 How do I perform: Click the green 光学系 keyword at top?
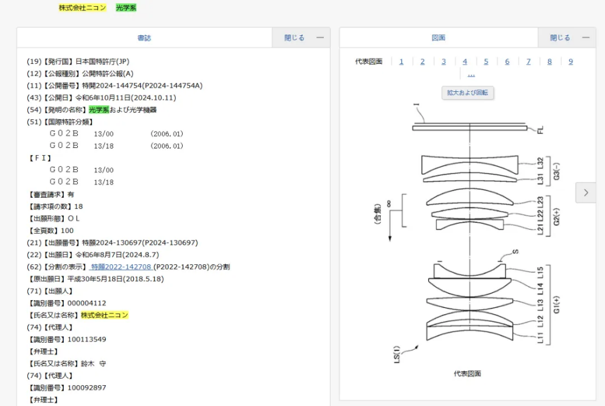click(x=126, y=8)
